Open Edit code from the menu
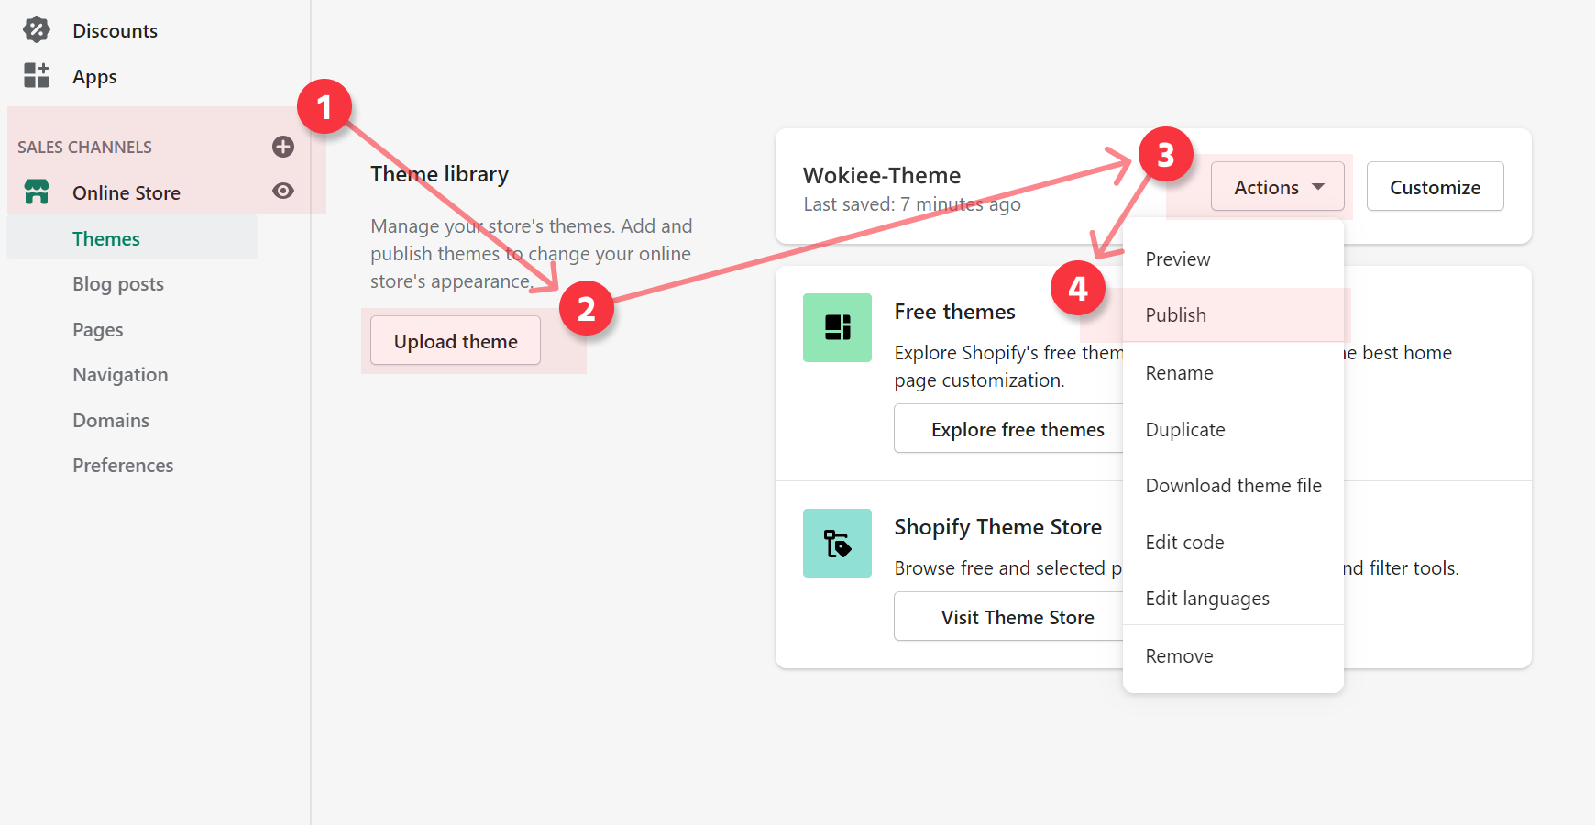Screen dimensions: 1595x825 click(1184, 542)
